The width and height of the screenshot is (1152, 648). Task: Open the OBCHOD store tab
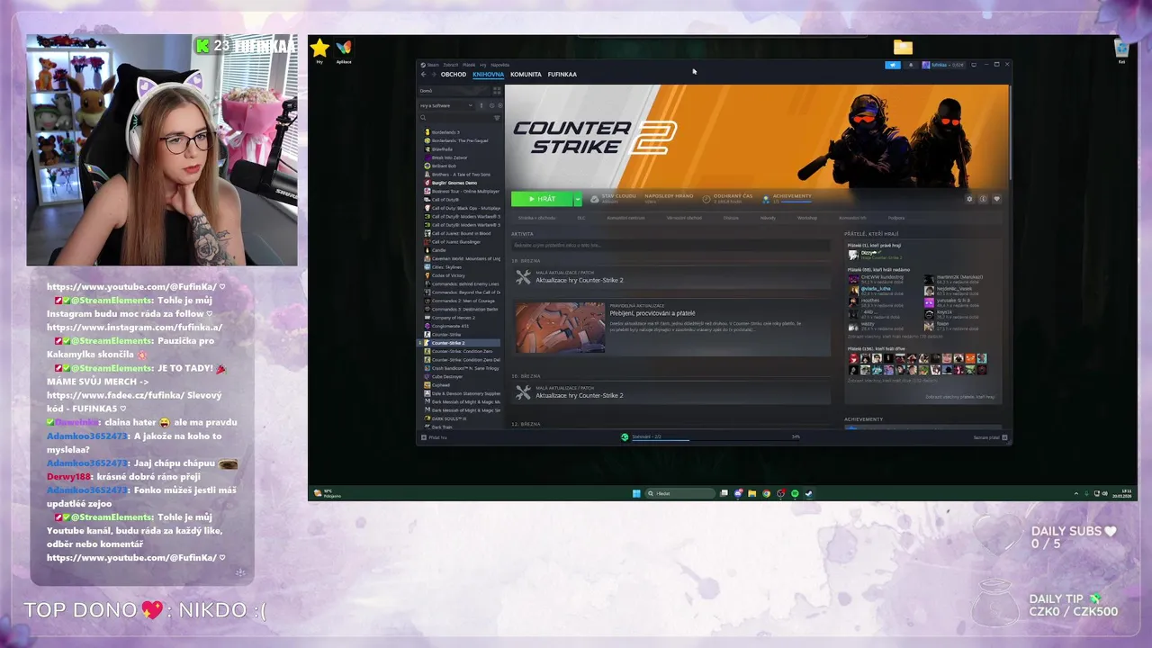tap(454, 75)
